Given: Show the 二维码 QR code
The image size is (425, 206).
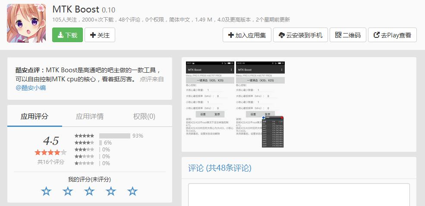Looking at the screenshot, I should [x=348, y=35].
